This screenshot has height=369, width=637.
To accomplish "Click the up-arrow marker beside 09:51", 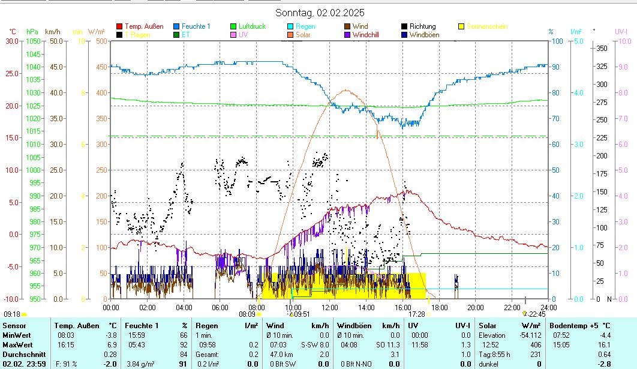I will click(292, 314).
